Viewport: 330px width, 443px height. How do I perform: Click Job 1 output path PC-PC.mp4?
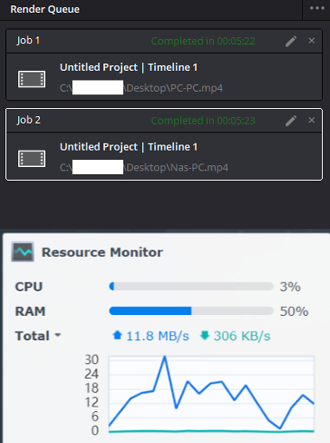(141, 88)
